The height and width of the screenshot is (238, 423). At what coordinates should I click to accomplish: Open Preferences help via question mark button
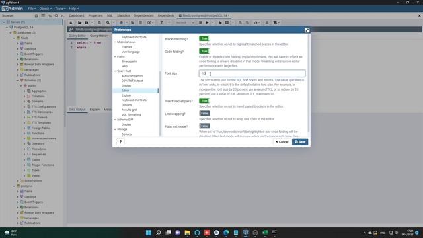[120, 141]
